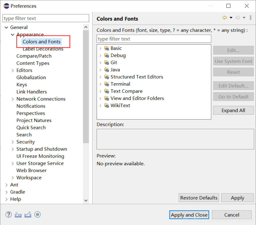The image size is (256, 225).
Task: Open the Notifications preferences page
Action: coord(31,106)
